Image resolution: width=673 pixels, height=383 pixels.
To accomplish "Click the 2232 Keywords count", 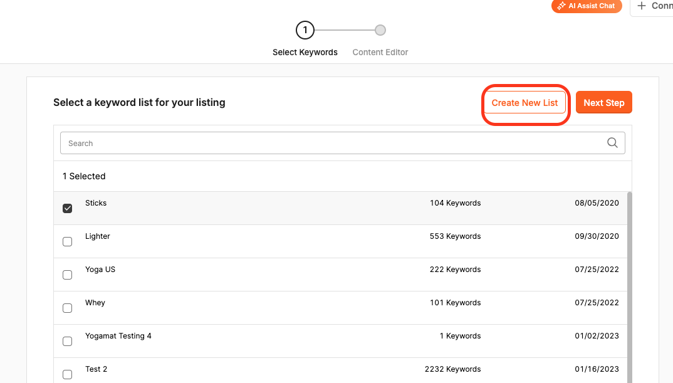I will pyautogui.click(x=453, y=369).
